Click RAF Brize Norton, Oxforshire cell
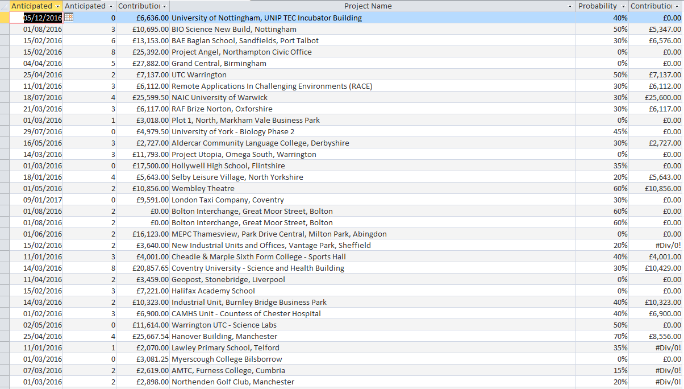The height and width of the screenshot is (389, 684). click(222, 109)
